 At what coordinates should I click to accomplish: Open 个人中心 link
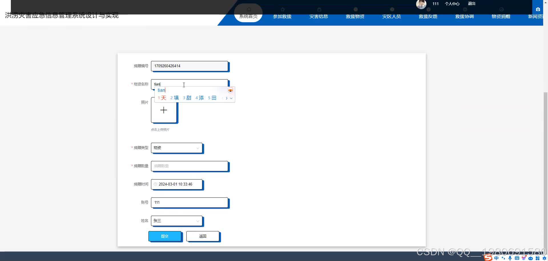(452, 4)
